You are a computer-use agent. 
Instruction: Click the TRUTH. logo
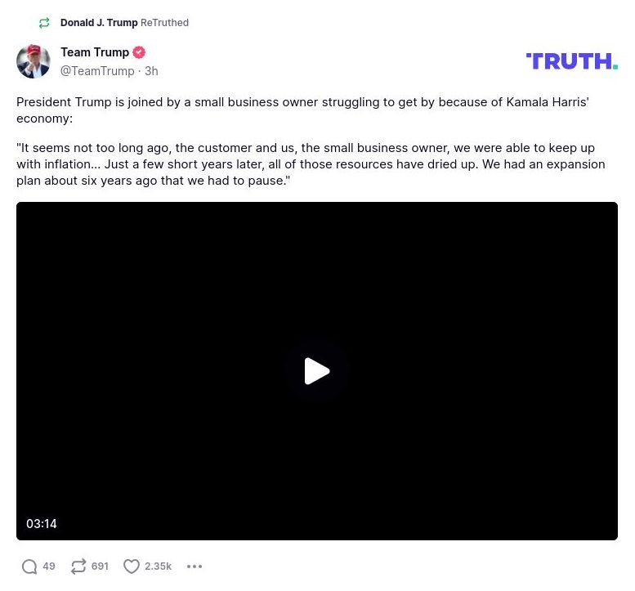tap(571, 61)
